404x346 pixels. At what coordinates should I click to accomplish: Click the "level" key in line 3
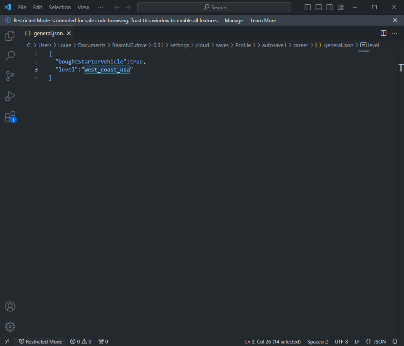tap(66, 69)
